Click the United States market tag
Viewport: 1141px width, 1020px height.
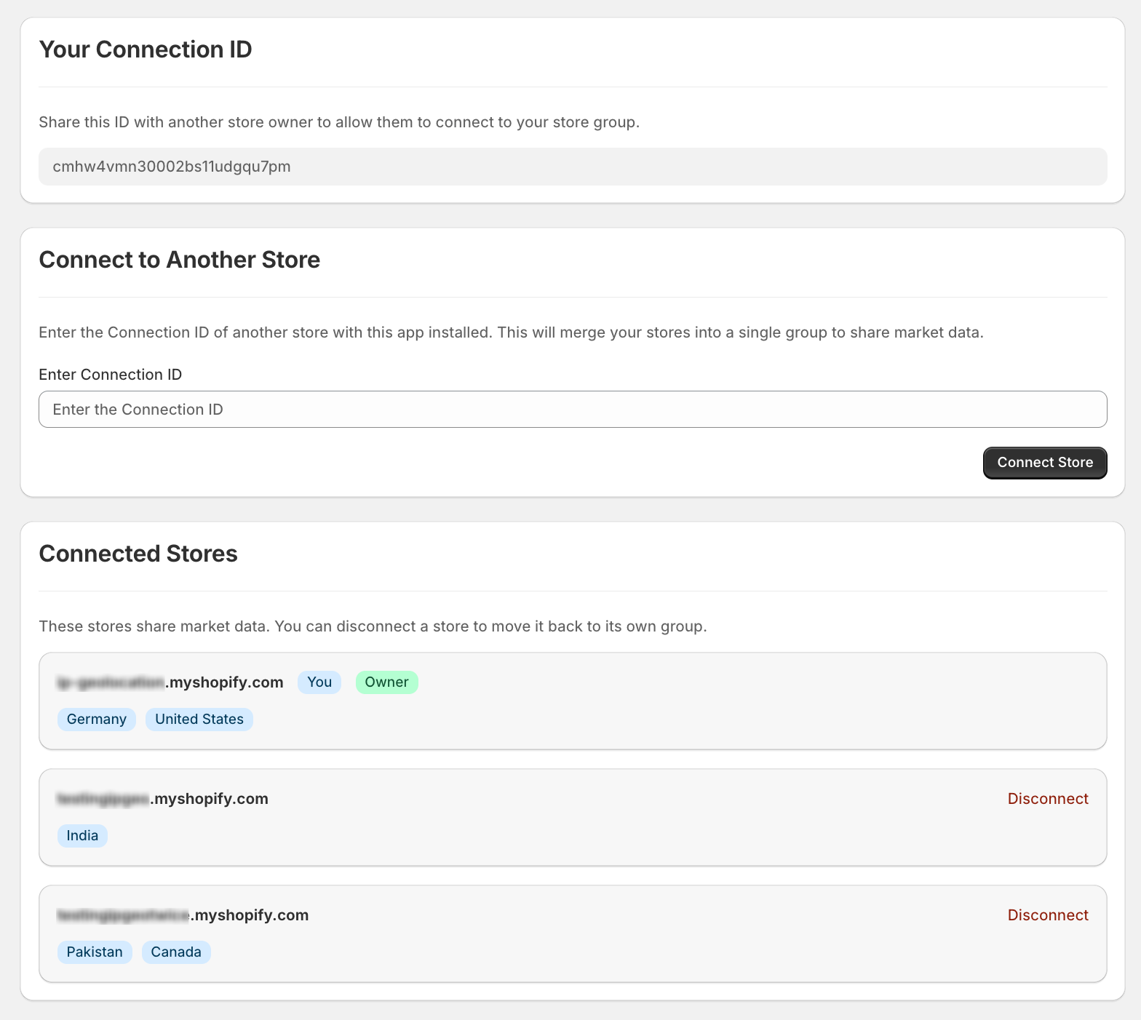pos(199,720)
